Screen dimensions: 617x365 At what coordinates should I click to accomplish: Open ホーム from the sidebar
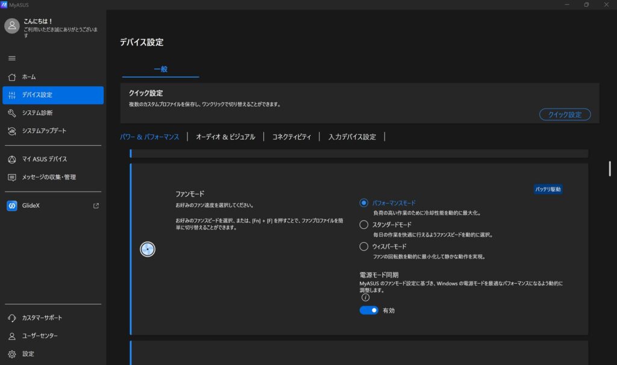tap(28, 77)
